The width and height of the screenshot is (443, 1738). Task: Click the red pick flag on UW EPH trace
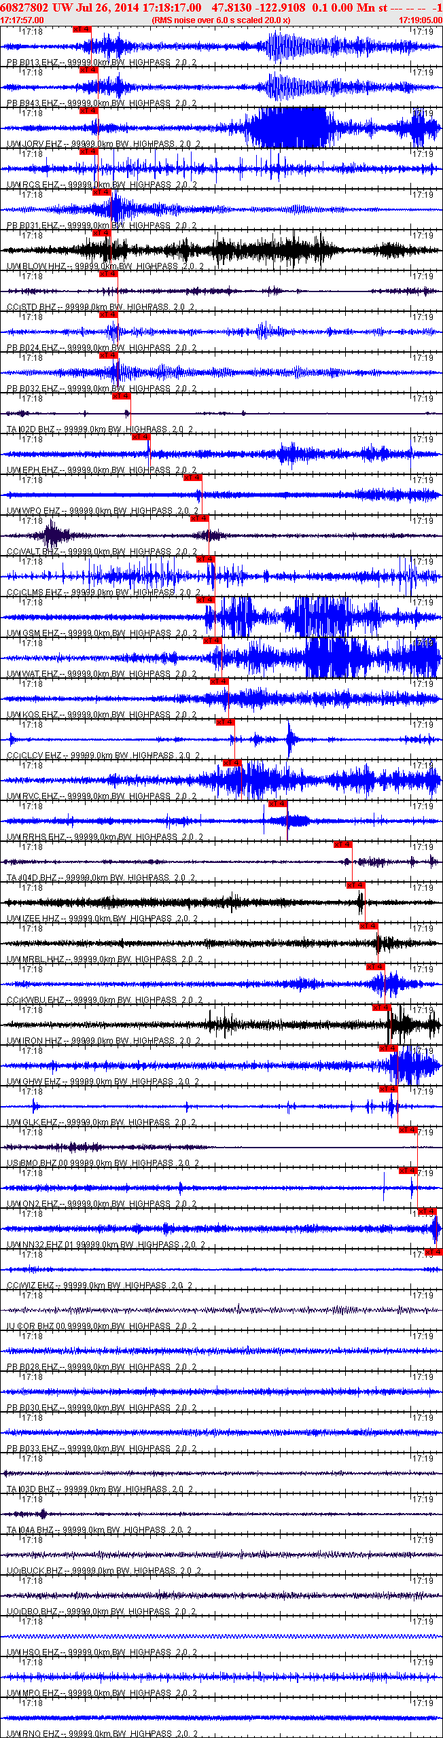coord(141,437)
